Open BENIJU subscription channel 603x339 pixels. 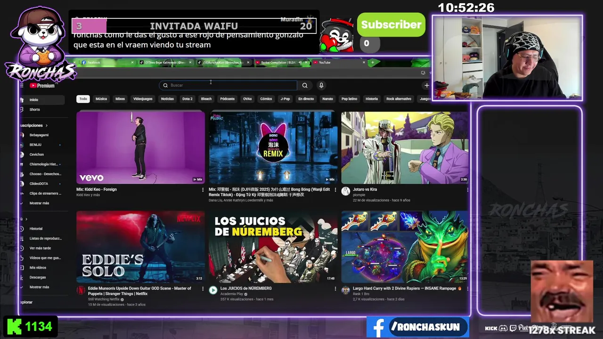[x=41, y=145]
